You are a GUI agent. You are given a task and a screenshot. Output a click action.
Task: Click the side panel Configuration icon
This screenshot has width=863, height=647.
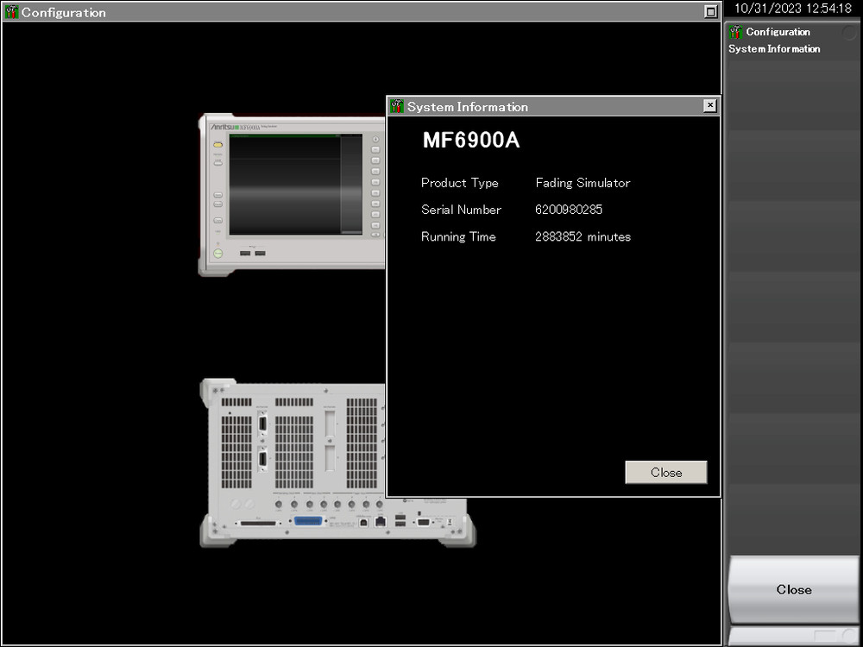(x=736, y=32)
